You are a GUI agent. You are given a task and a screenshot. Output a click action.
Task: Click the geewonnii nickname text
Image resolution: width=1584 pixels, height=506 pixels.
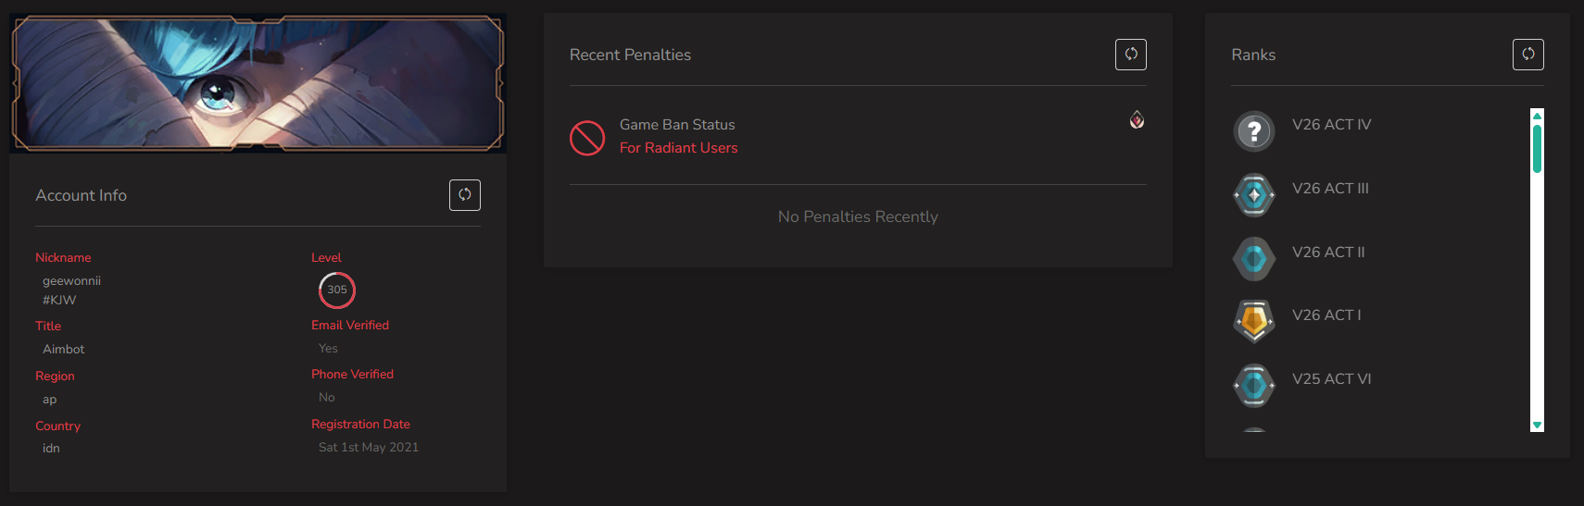pos(71,280)
